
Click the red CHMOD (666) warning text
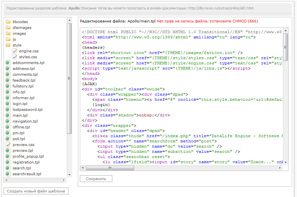[x=207, y=21]
